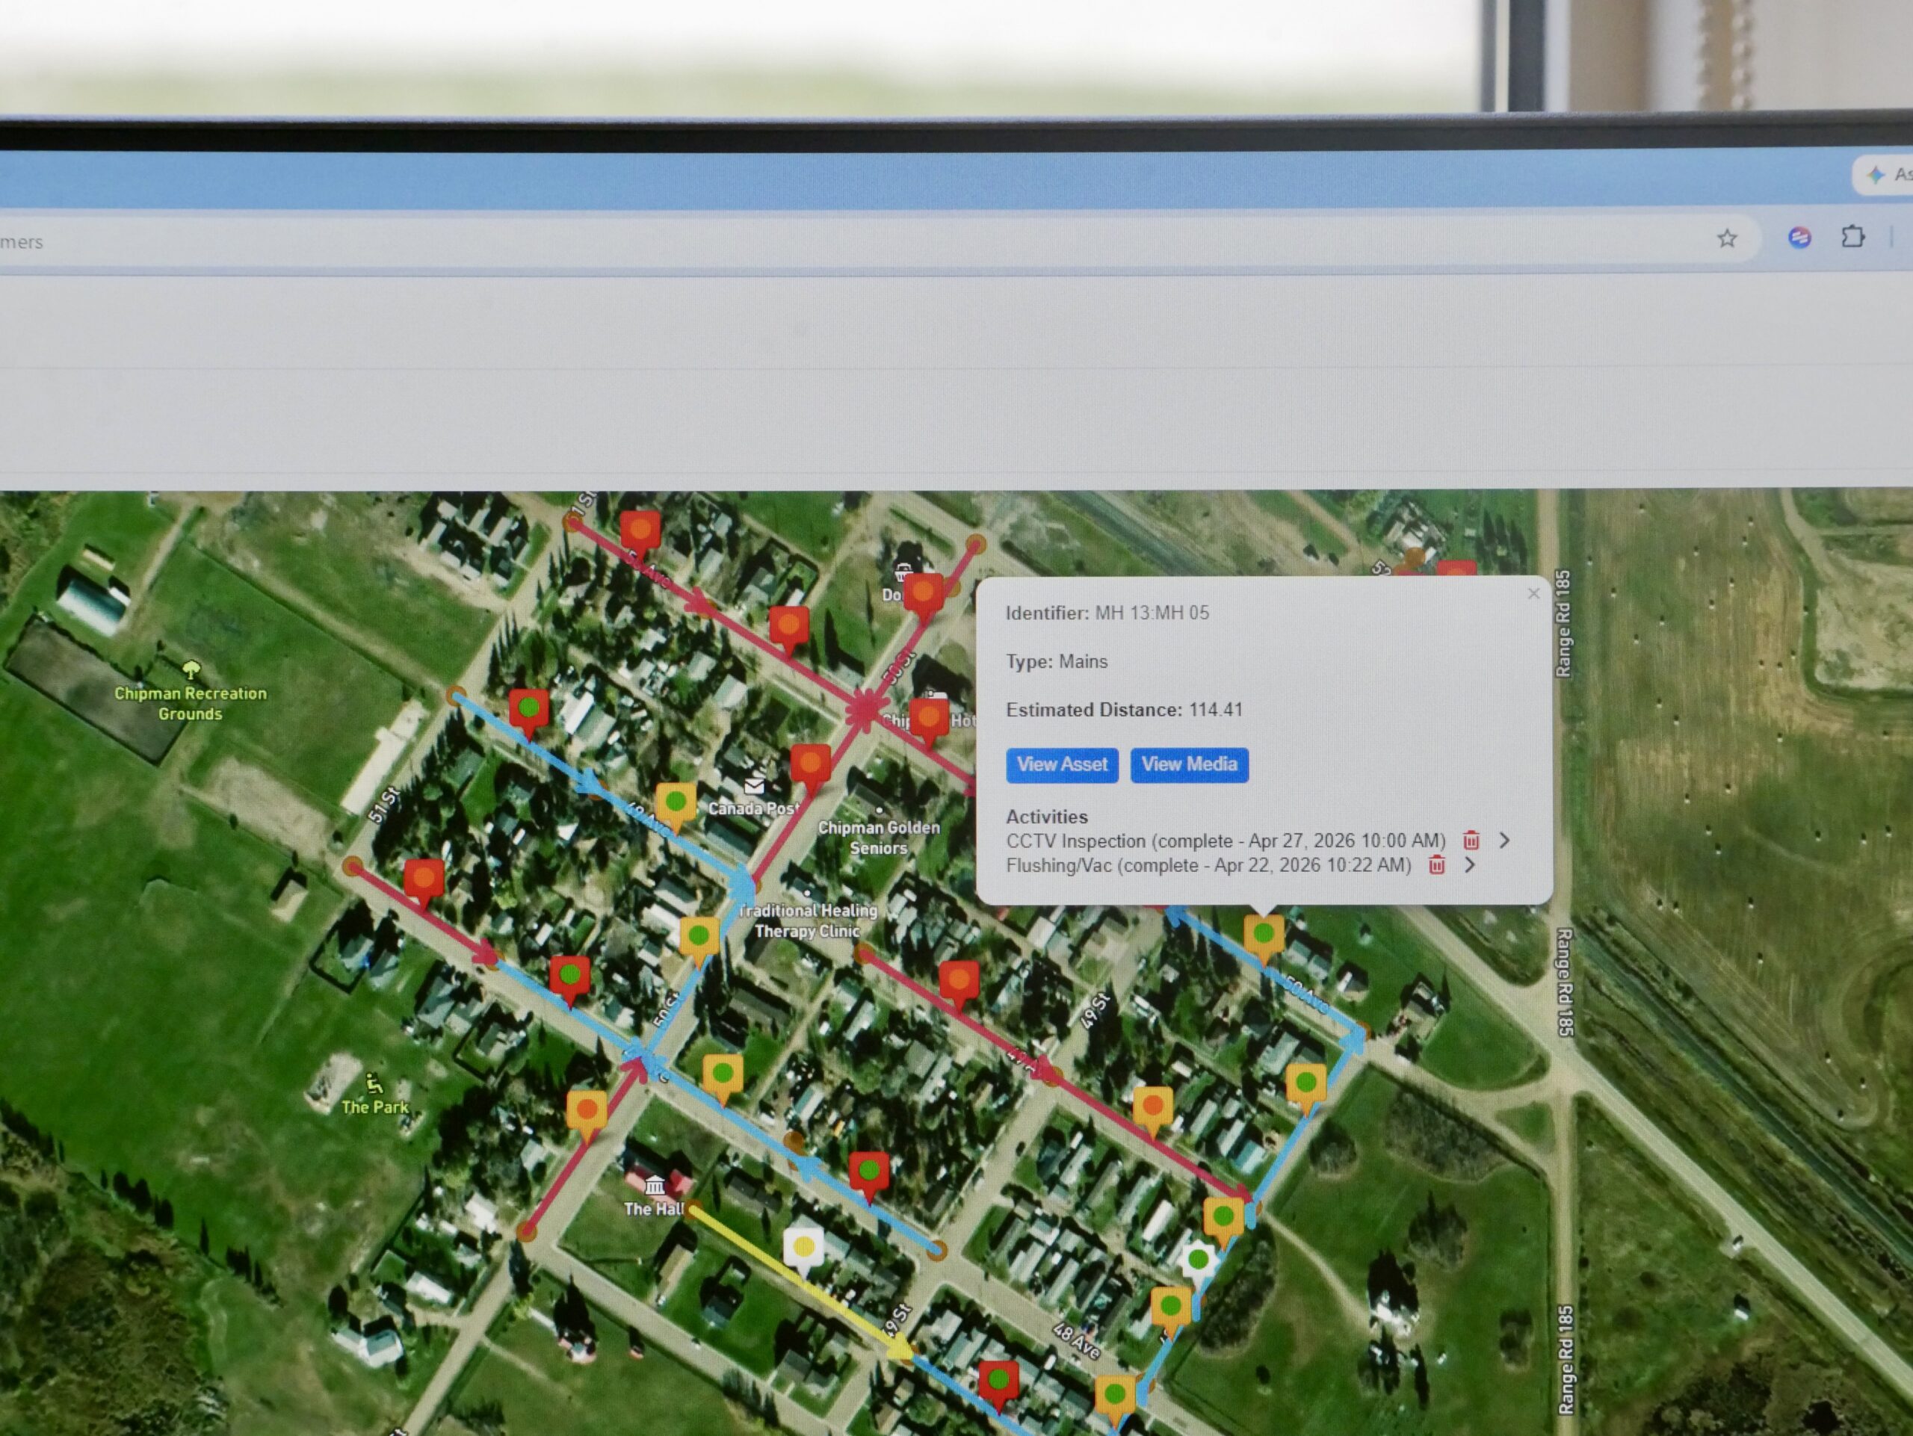Click the View Asset button
Image resolution: width=1913 pixels, height=1436 pixels.
[1062, 765]
